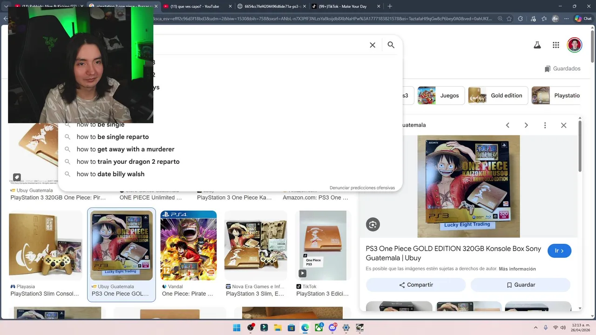Clear the Google search box text
The width and height of the screenshot is (596, 335).
click(372, 45)
